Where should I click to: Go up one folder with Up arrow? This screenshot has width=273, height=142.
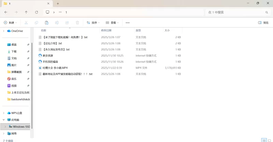pos(26,12)
